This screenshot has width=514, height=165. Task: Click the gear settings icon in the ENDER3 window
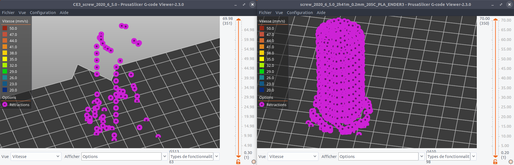coord(511,162)
